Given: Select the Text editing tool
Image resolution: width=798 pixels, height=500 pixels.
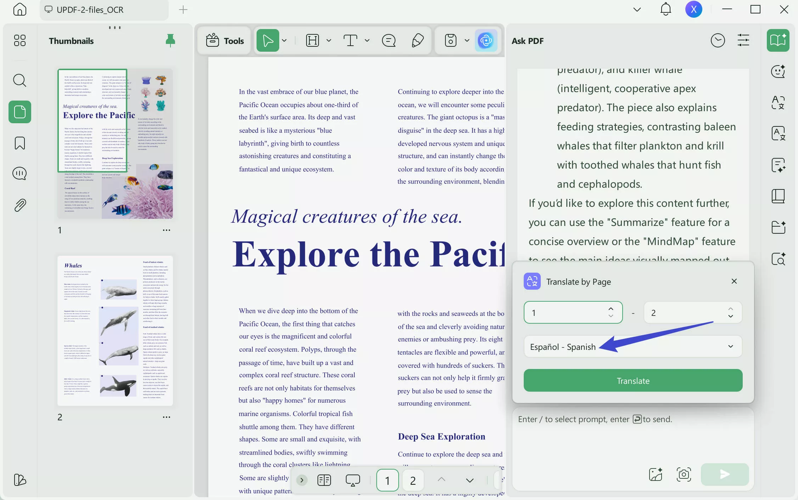Looking at the screenshot, I should point(351,40).
